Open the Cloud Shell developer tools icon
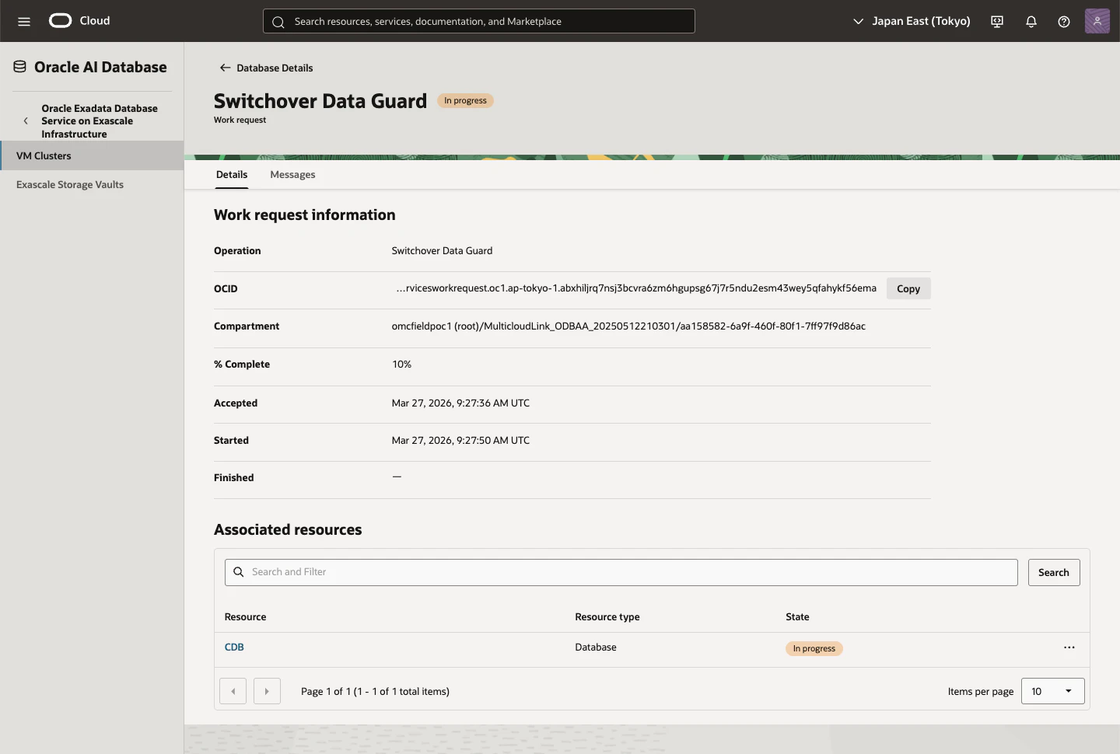This screenshot has width=1120, height=754. point(997,21)
